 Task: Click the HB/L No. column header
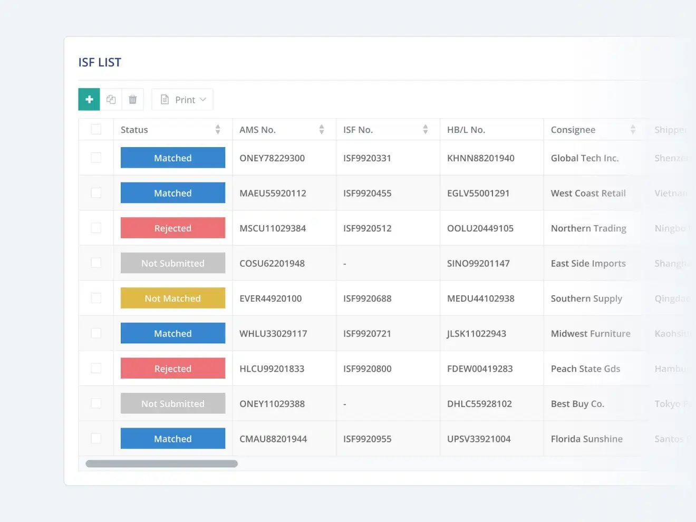point(492,130)
